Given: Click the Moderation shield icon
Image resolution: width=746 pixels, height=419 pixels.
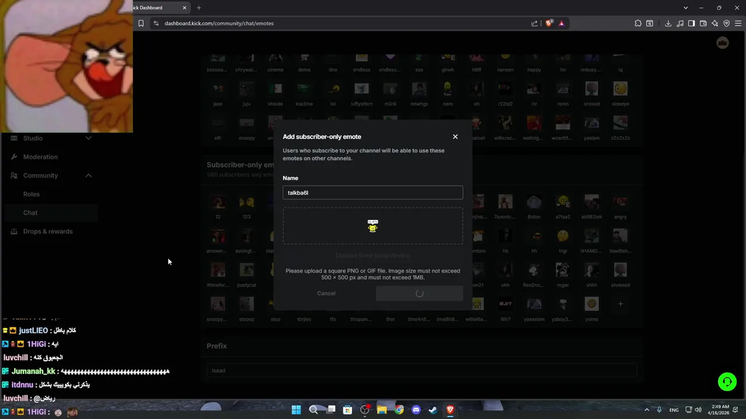Looking at the screenshot, I should click(14, 157).
